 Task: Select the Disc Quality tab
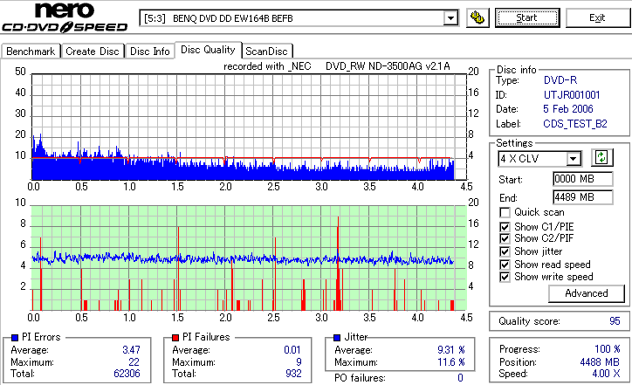click(208, 50)
